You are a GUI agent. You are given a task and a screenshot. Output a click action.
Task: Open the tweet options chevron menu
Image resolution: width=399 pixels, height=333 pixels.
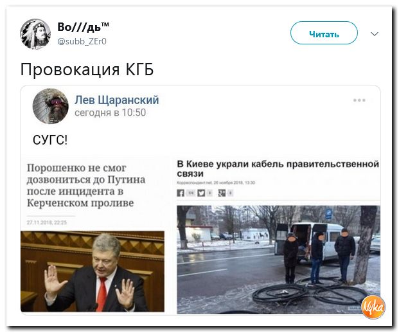click(x=375, y=34)
